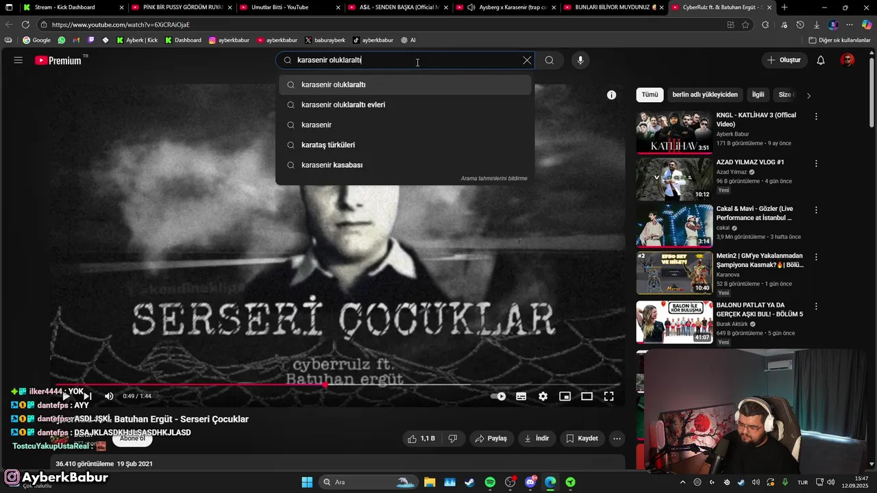Open options for AZAD YILMAZ VLOG video
This screenshot has width=877, height=493.
[x=816, y=164]
